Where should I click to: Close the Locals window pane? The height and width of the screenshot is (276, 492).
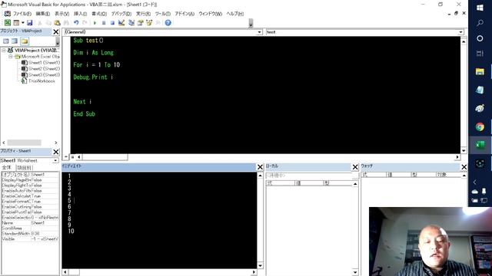click(x=355, y=167)
